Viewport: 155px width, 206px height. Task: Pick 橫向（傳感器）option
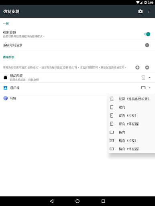pyautogui.click(x=132, y=149)
